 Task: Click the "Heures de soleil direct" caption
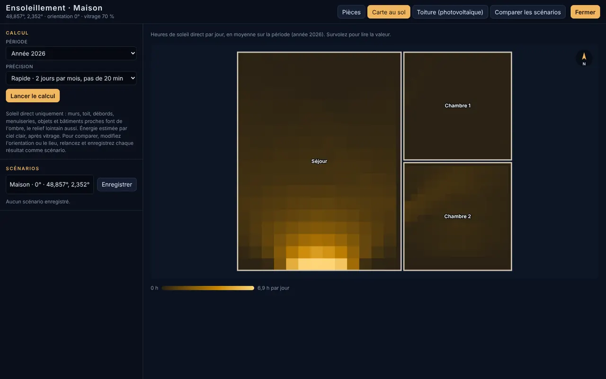271,35
